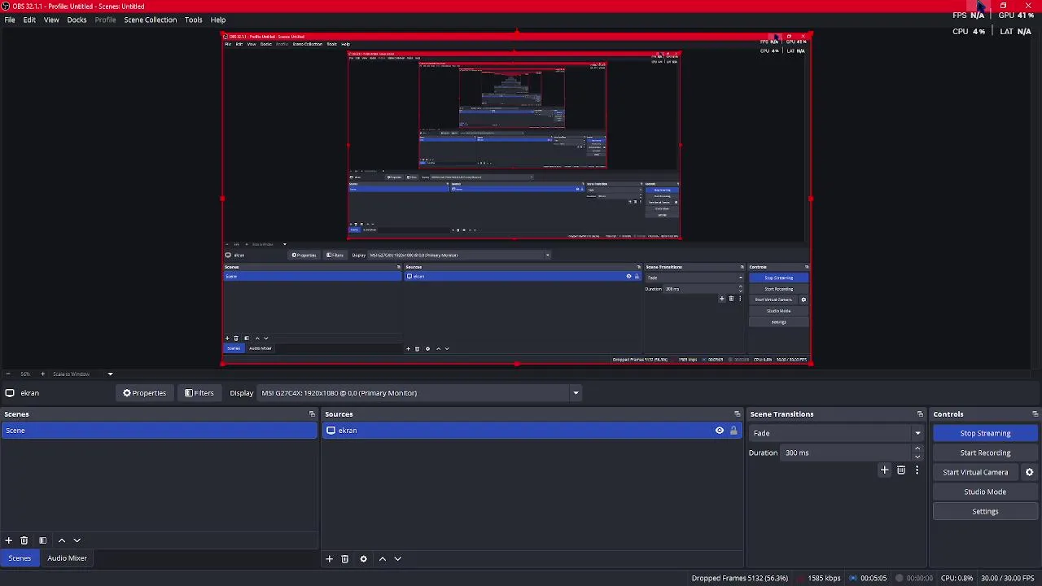Open the transition properties three-dot menu
The height and width of the screenshot is (586, 1042).
[x=917, y=470]
